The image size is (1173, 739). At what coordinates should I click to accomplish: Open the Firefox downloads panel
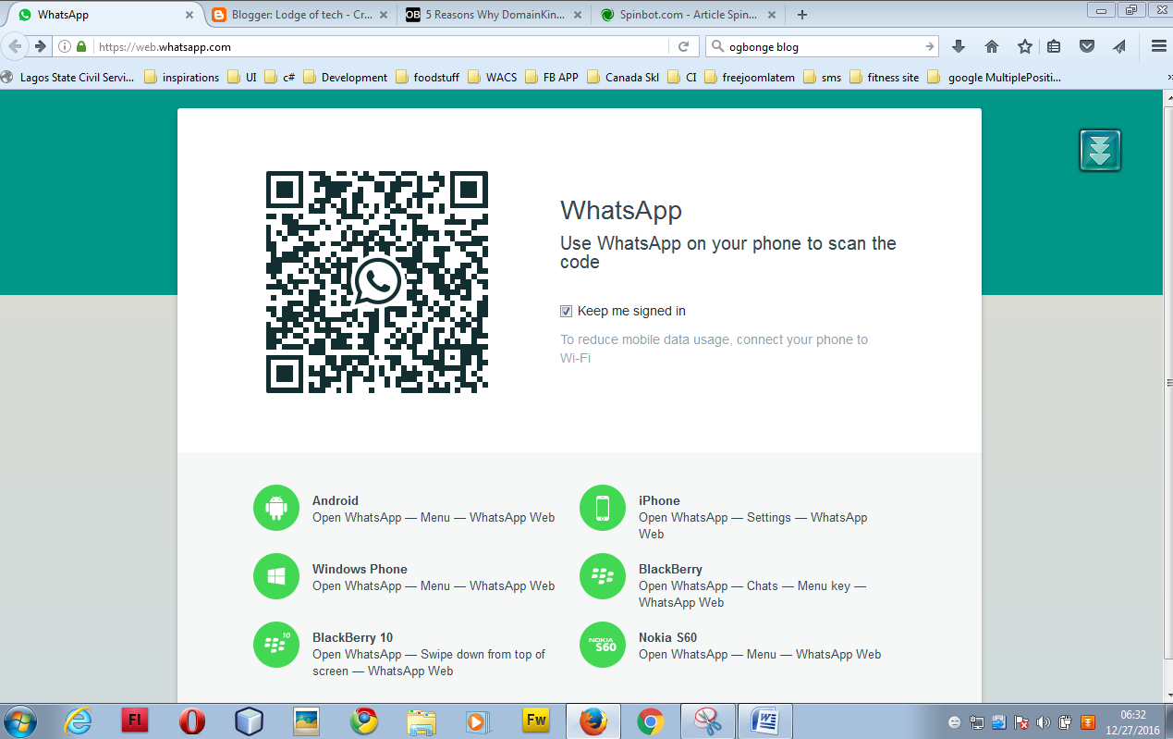(959, 46)
